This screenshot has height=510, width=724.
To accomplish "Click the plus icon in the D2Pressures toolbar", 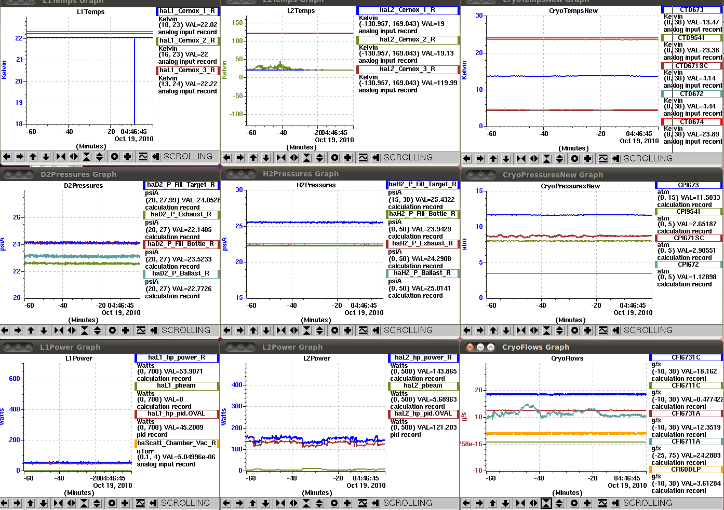I will pyautogui.click(x=126, y=330).
